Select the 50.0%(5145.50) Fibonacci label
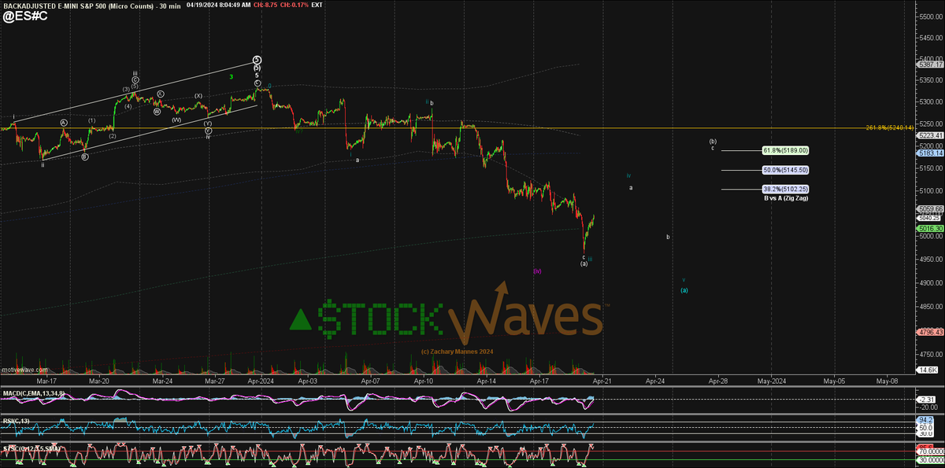This screenshot has height=468, width=945. 786,170
